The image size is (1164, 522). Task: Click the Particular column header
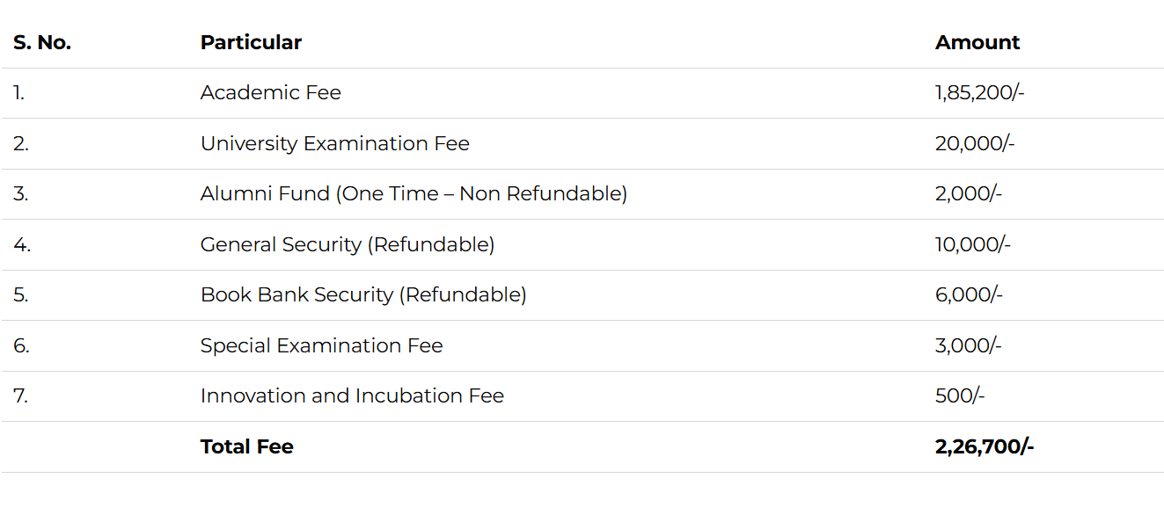point(251,42)
